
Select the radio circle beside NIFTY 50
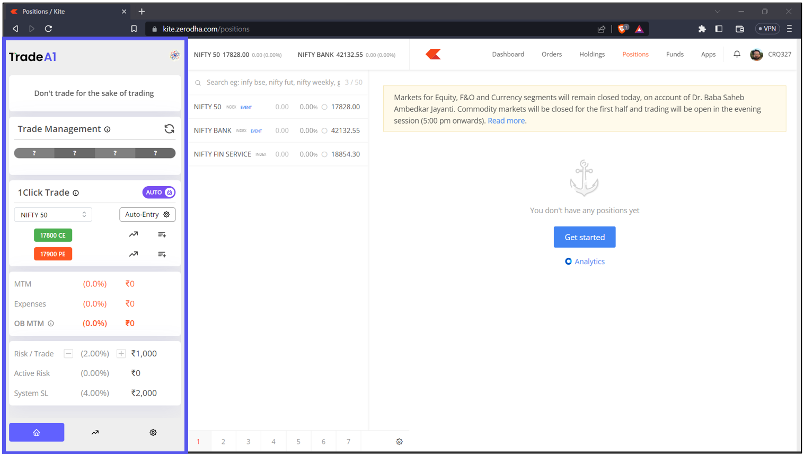click(324, 107)
